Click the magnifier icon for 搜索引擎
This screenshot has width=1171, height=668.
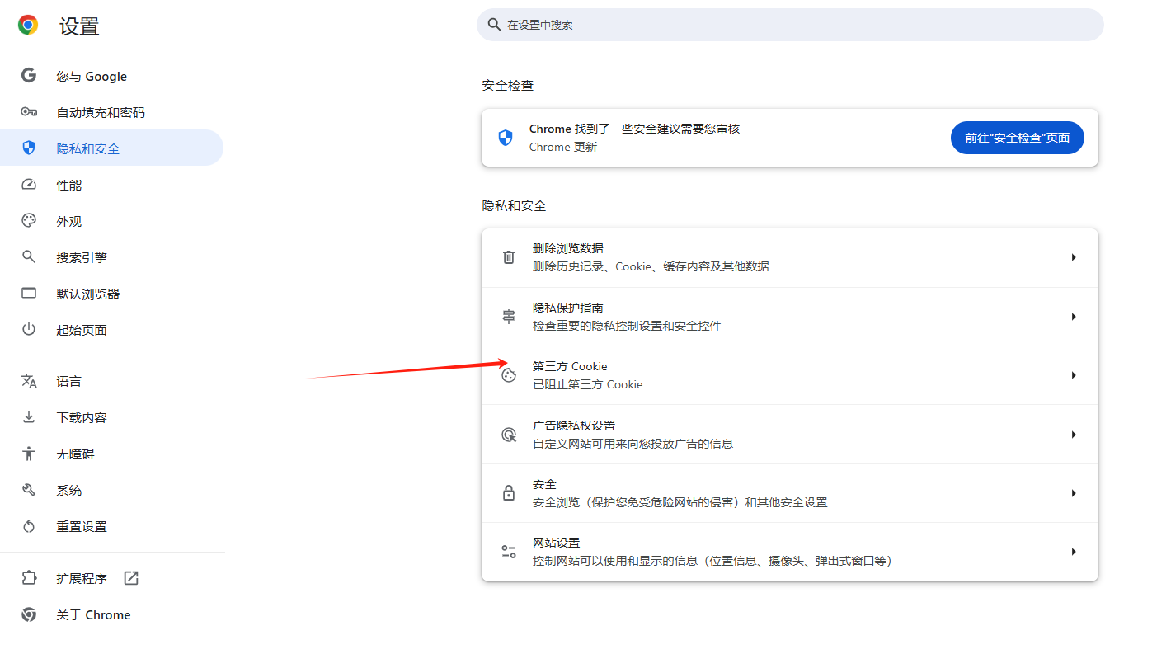tap(29, 257)
